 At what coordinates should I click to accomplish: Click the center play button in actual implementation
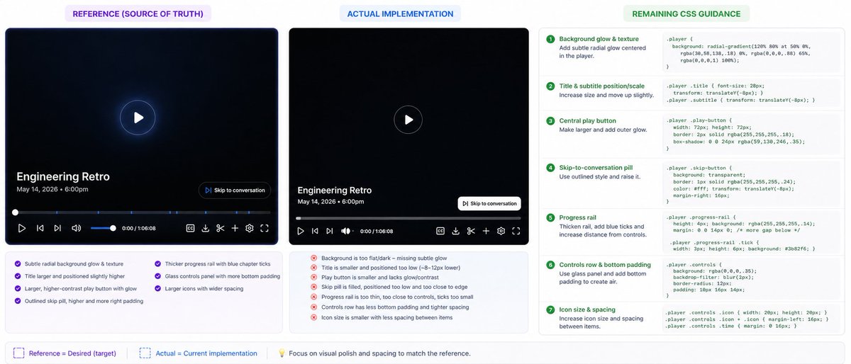point(408,120)
